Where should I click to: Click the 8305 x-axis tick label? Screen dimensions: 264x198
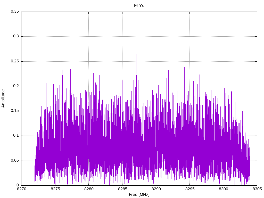pos(257,189)
